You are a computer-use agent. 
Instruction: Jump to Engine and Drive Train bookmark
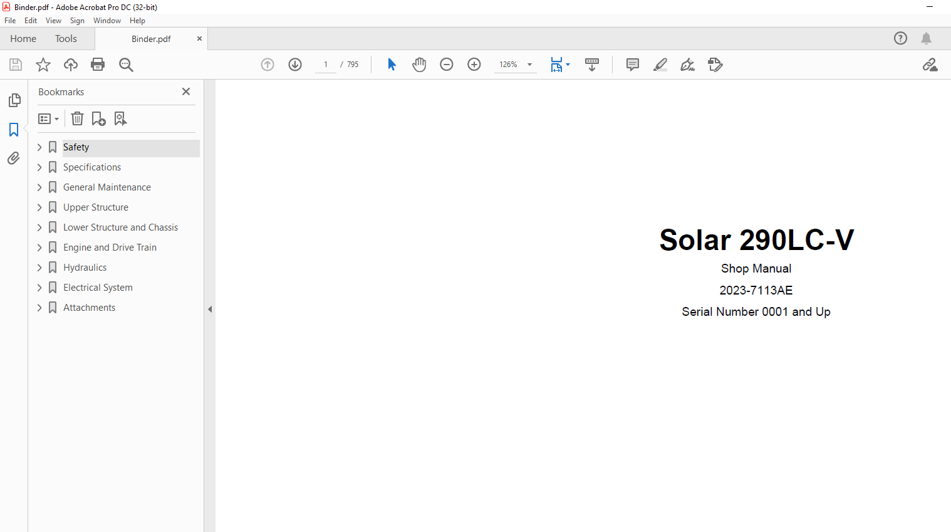coord(110,248)
